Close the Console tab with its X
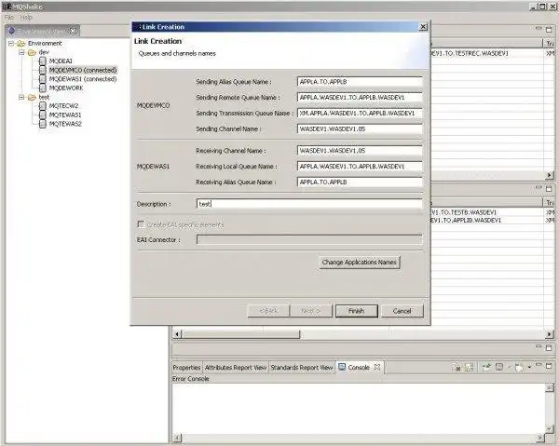The height and width of the screenshot is (446, 559). click(x=377, y=367)
